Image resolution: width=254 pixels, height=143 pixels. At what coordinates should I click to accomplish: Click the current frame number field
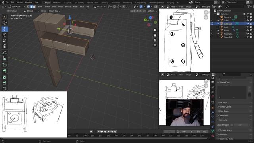point(169,131)
